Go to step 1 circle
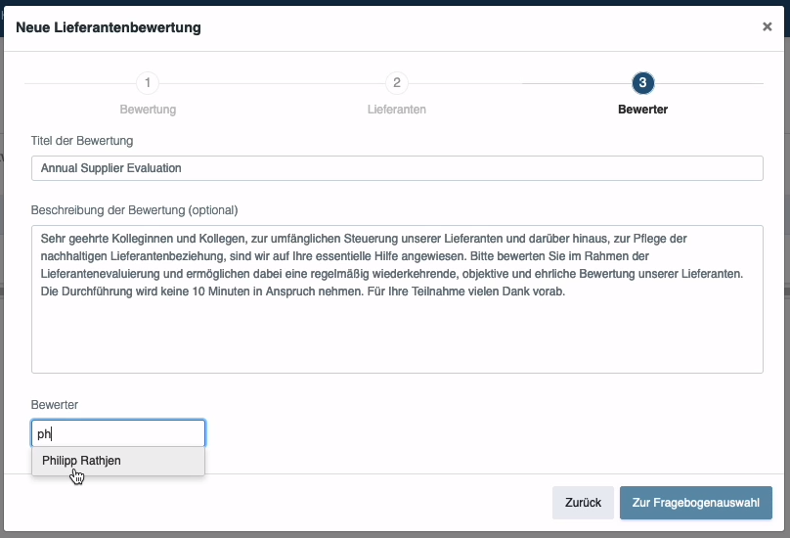Screen dimensions: 790x538 point(148,83)
